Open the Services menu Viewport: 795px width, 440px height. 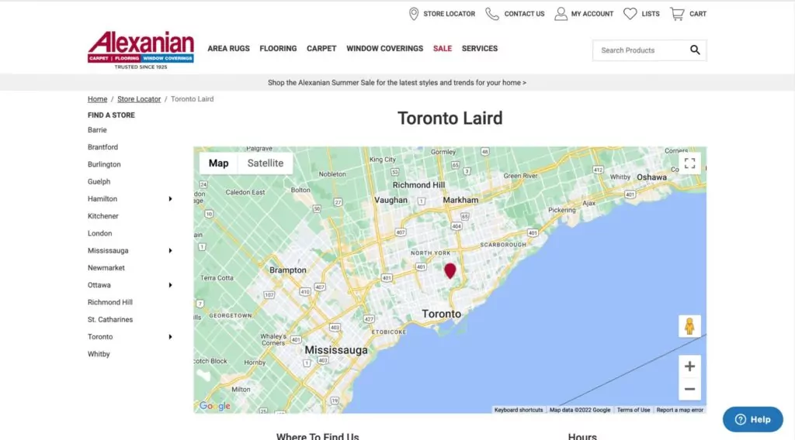[x=480, y=49]
